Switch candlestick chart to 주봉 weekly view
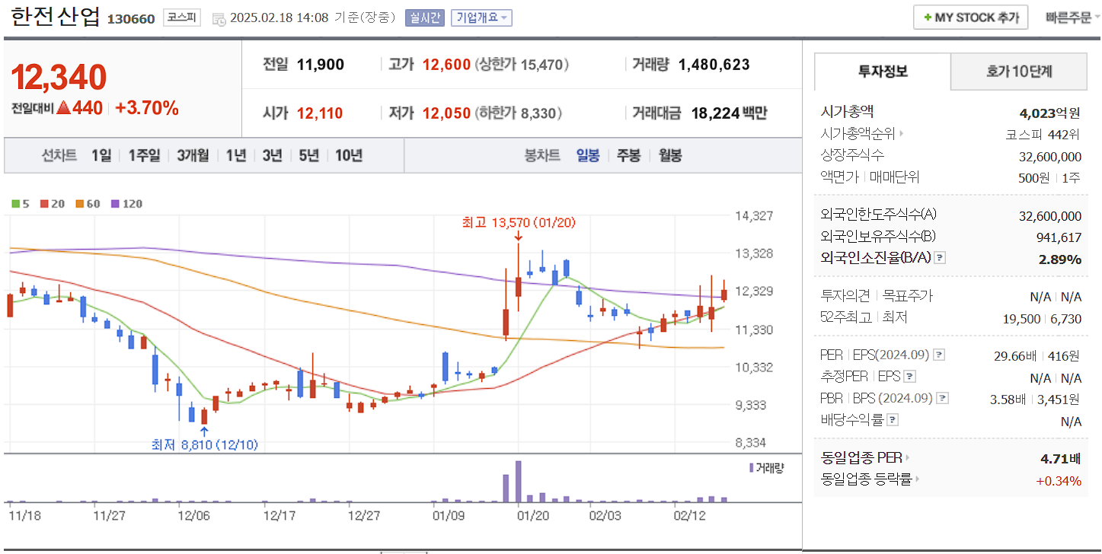This screenshot has width=1102, height=554. (628, 154)
